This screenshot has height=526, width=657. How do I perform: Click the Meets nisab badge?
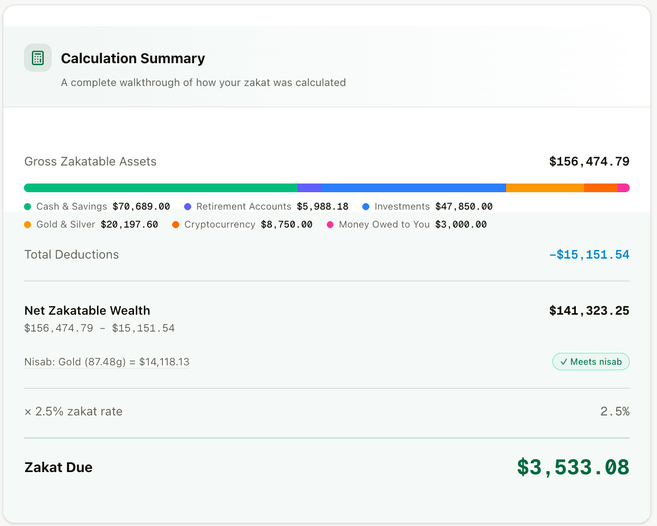point(591,362)
